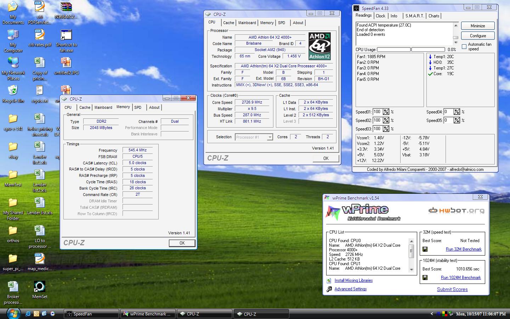Click the Speed01 percent icon button
The image size is (510, 319).
[x=386, y=112]
